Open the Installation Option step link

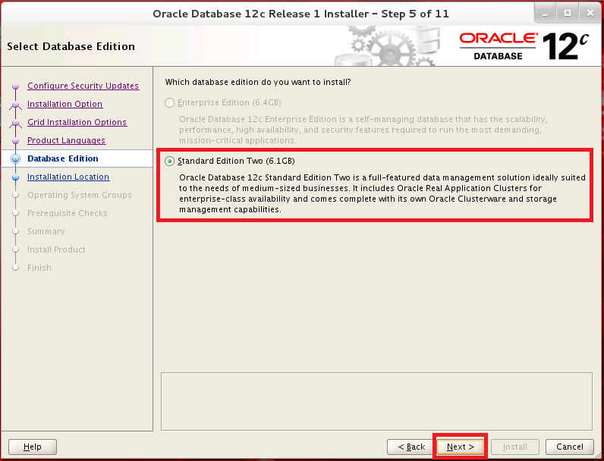(x=64, y=104)
